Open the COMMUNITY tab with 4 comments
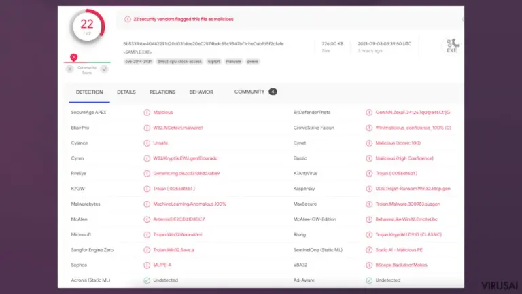This screenshot has height=294, width=522. click(x=256, y=92)
